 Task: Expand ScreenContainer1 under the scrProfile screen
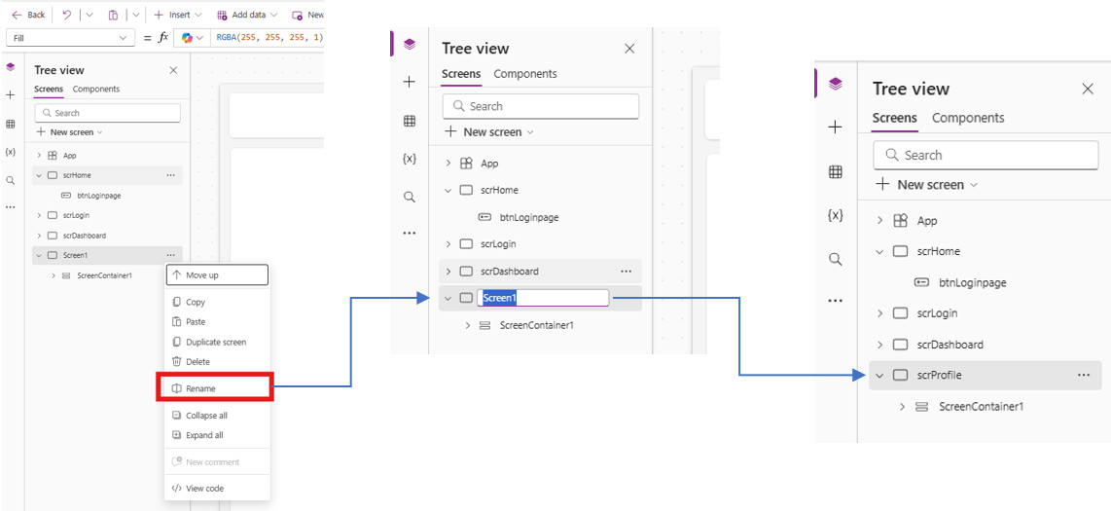coord(902,407)
